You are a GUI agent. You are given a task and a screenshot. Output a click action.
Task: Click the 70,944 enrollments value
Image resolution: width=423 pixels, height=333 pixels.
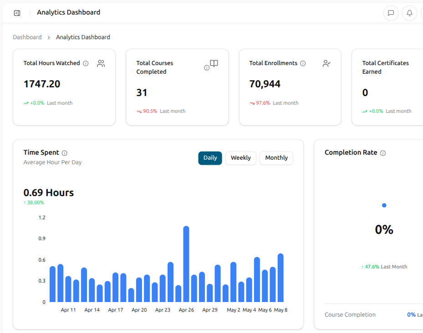(265, 84)
